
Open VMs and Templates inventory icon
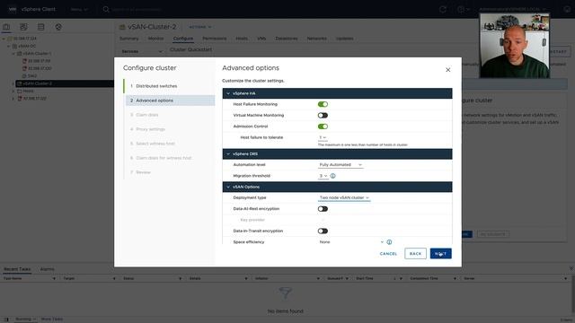click(x=23, y=27)
